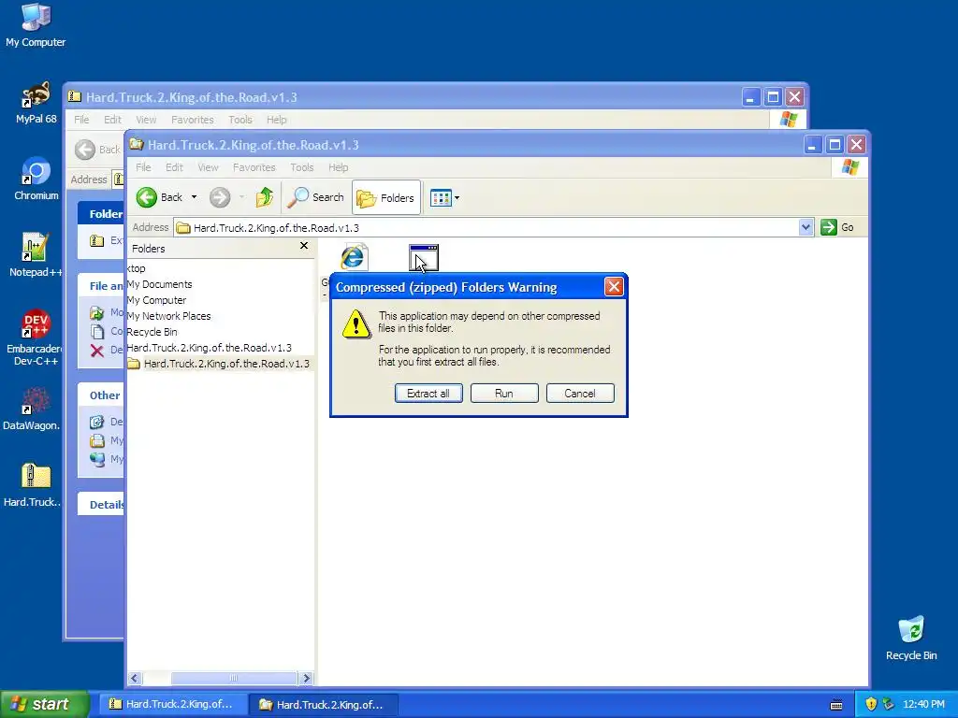Click Run in warning dialog
This screenshot has width=958, height=718.
point(504,394)
